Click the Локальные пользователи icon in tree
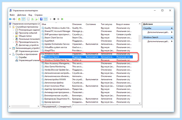The image size is (182, 120). click(x=17, y=39)
